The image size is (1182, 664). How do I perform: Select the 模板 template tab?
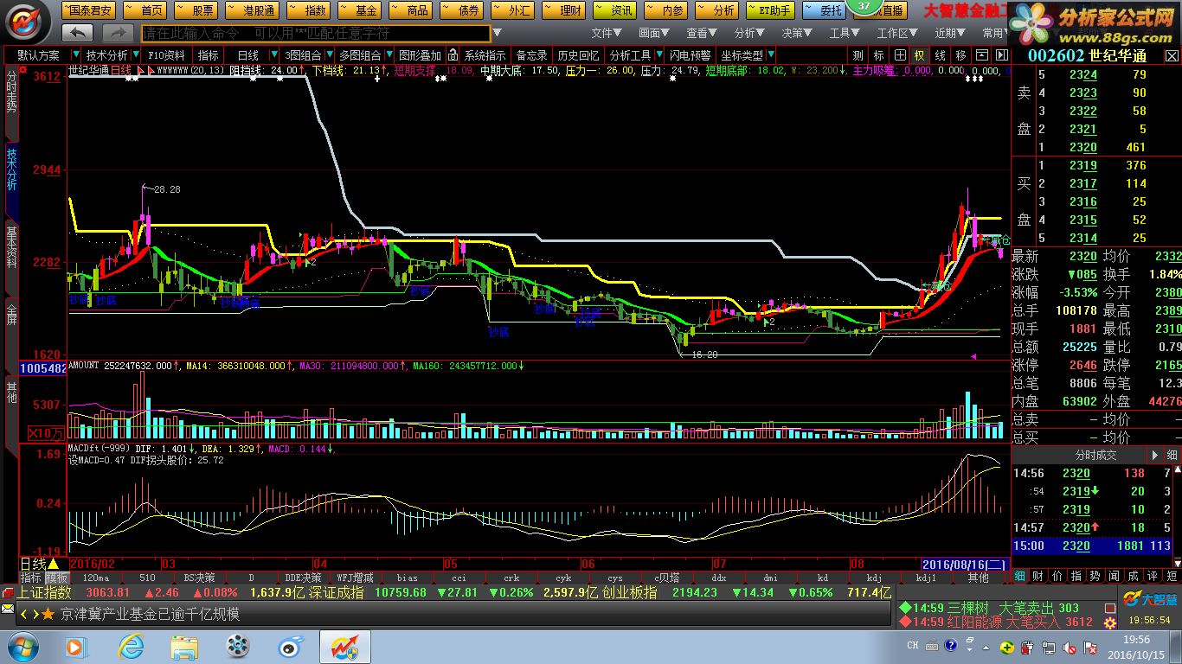57,578
